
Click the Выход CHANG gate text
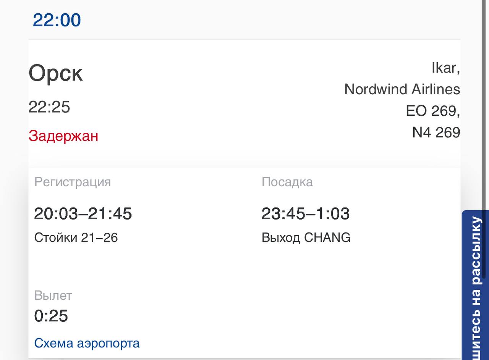tap(306, 238)
